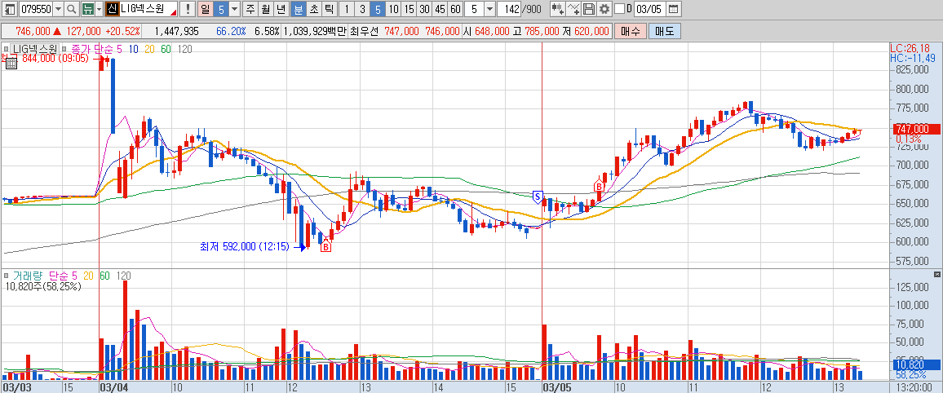Screen dimensions: 943x393
Task: Click the 매도 sell button
Action: [665, 31]
